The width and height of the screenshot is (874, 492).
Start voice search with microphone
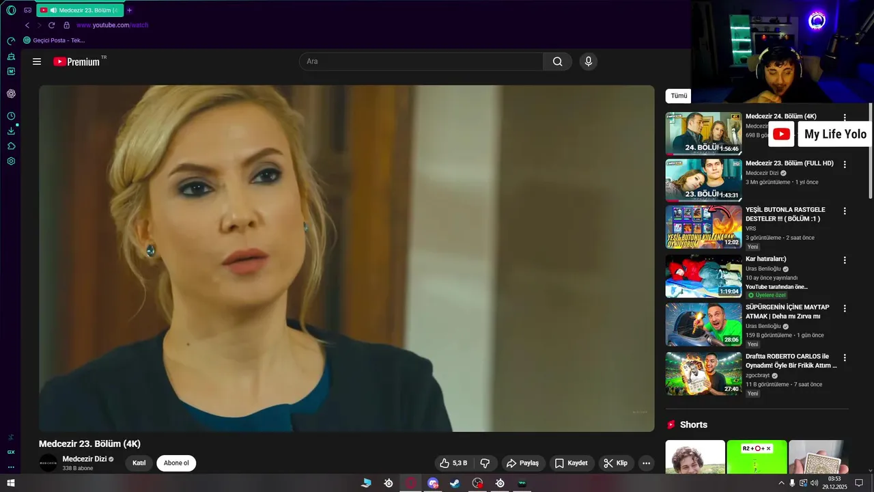(589, 61)
